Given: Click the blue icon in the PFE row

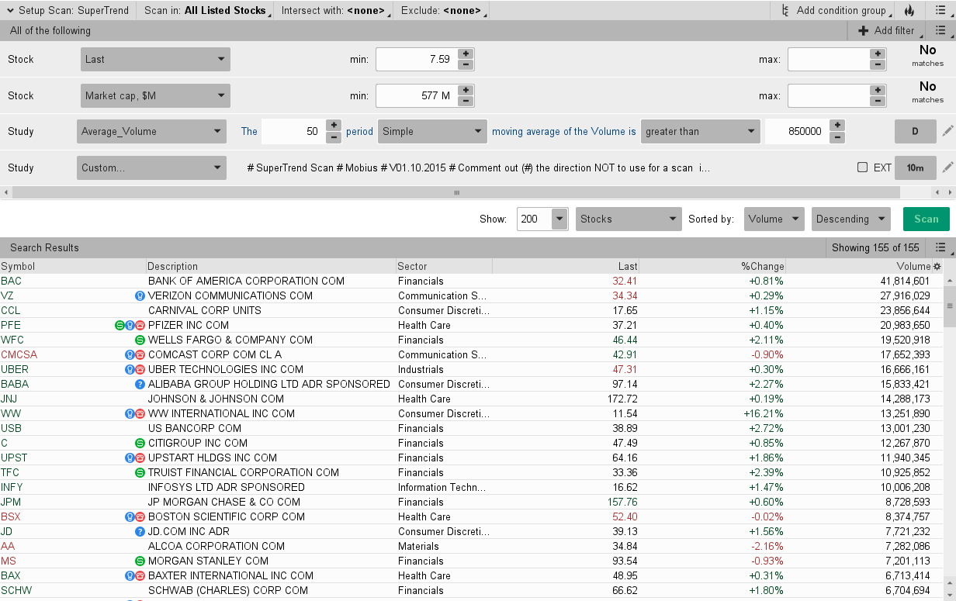Looking at the screenshot, I should click(130, 325).
